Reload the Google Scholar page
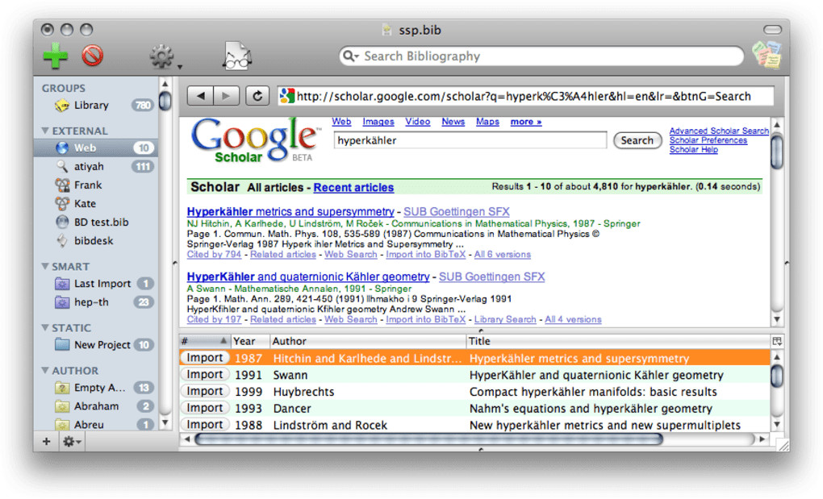 tap(257, 96)
